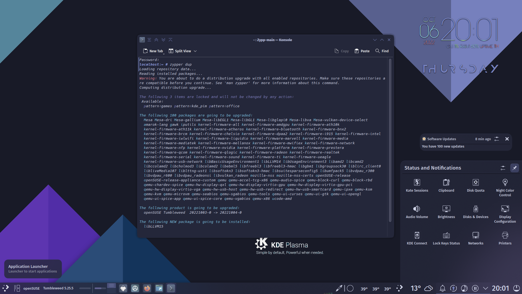
Task: Open the Konsole hamburger menu in the titlebar
Action: (x=149, y=40)
